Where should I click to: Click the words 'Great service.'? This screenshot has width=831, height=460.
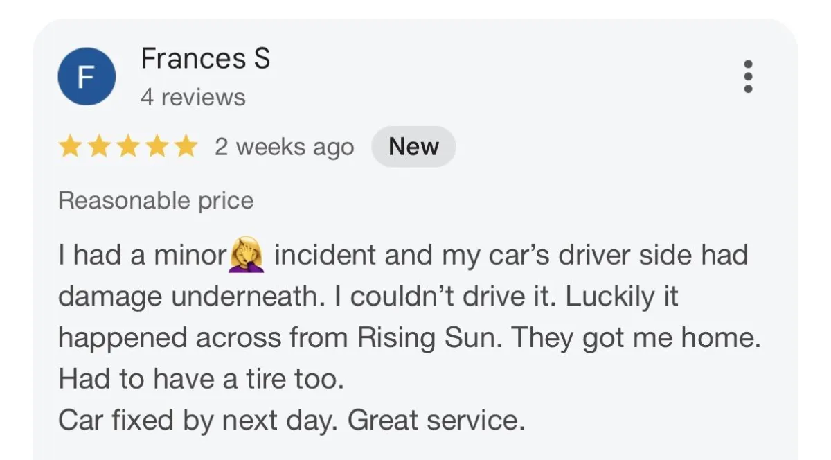point(436,421)
